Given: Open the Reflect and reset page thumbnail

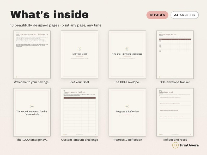Looking at the screenshot, I should 175,112.
